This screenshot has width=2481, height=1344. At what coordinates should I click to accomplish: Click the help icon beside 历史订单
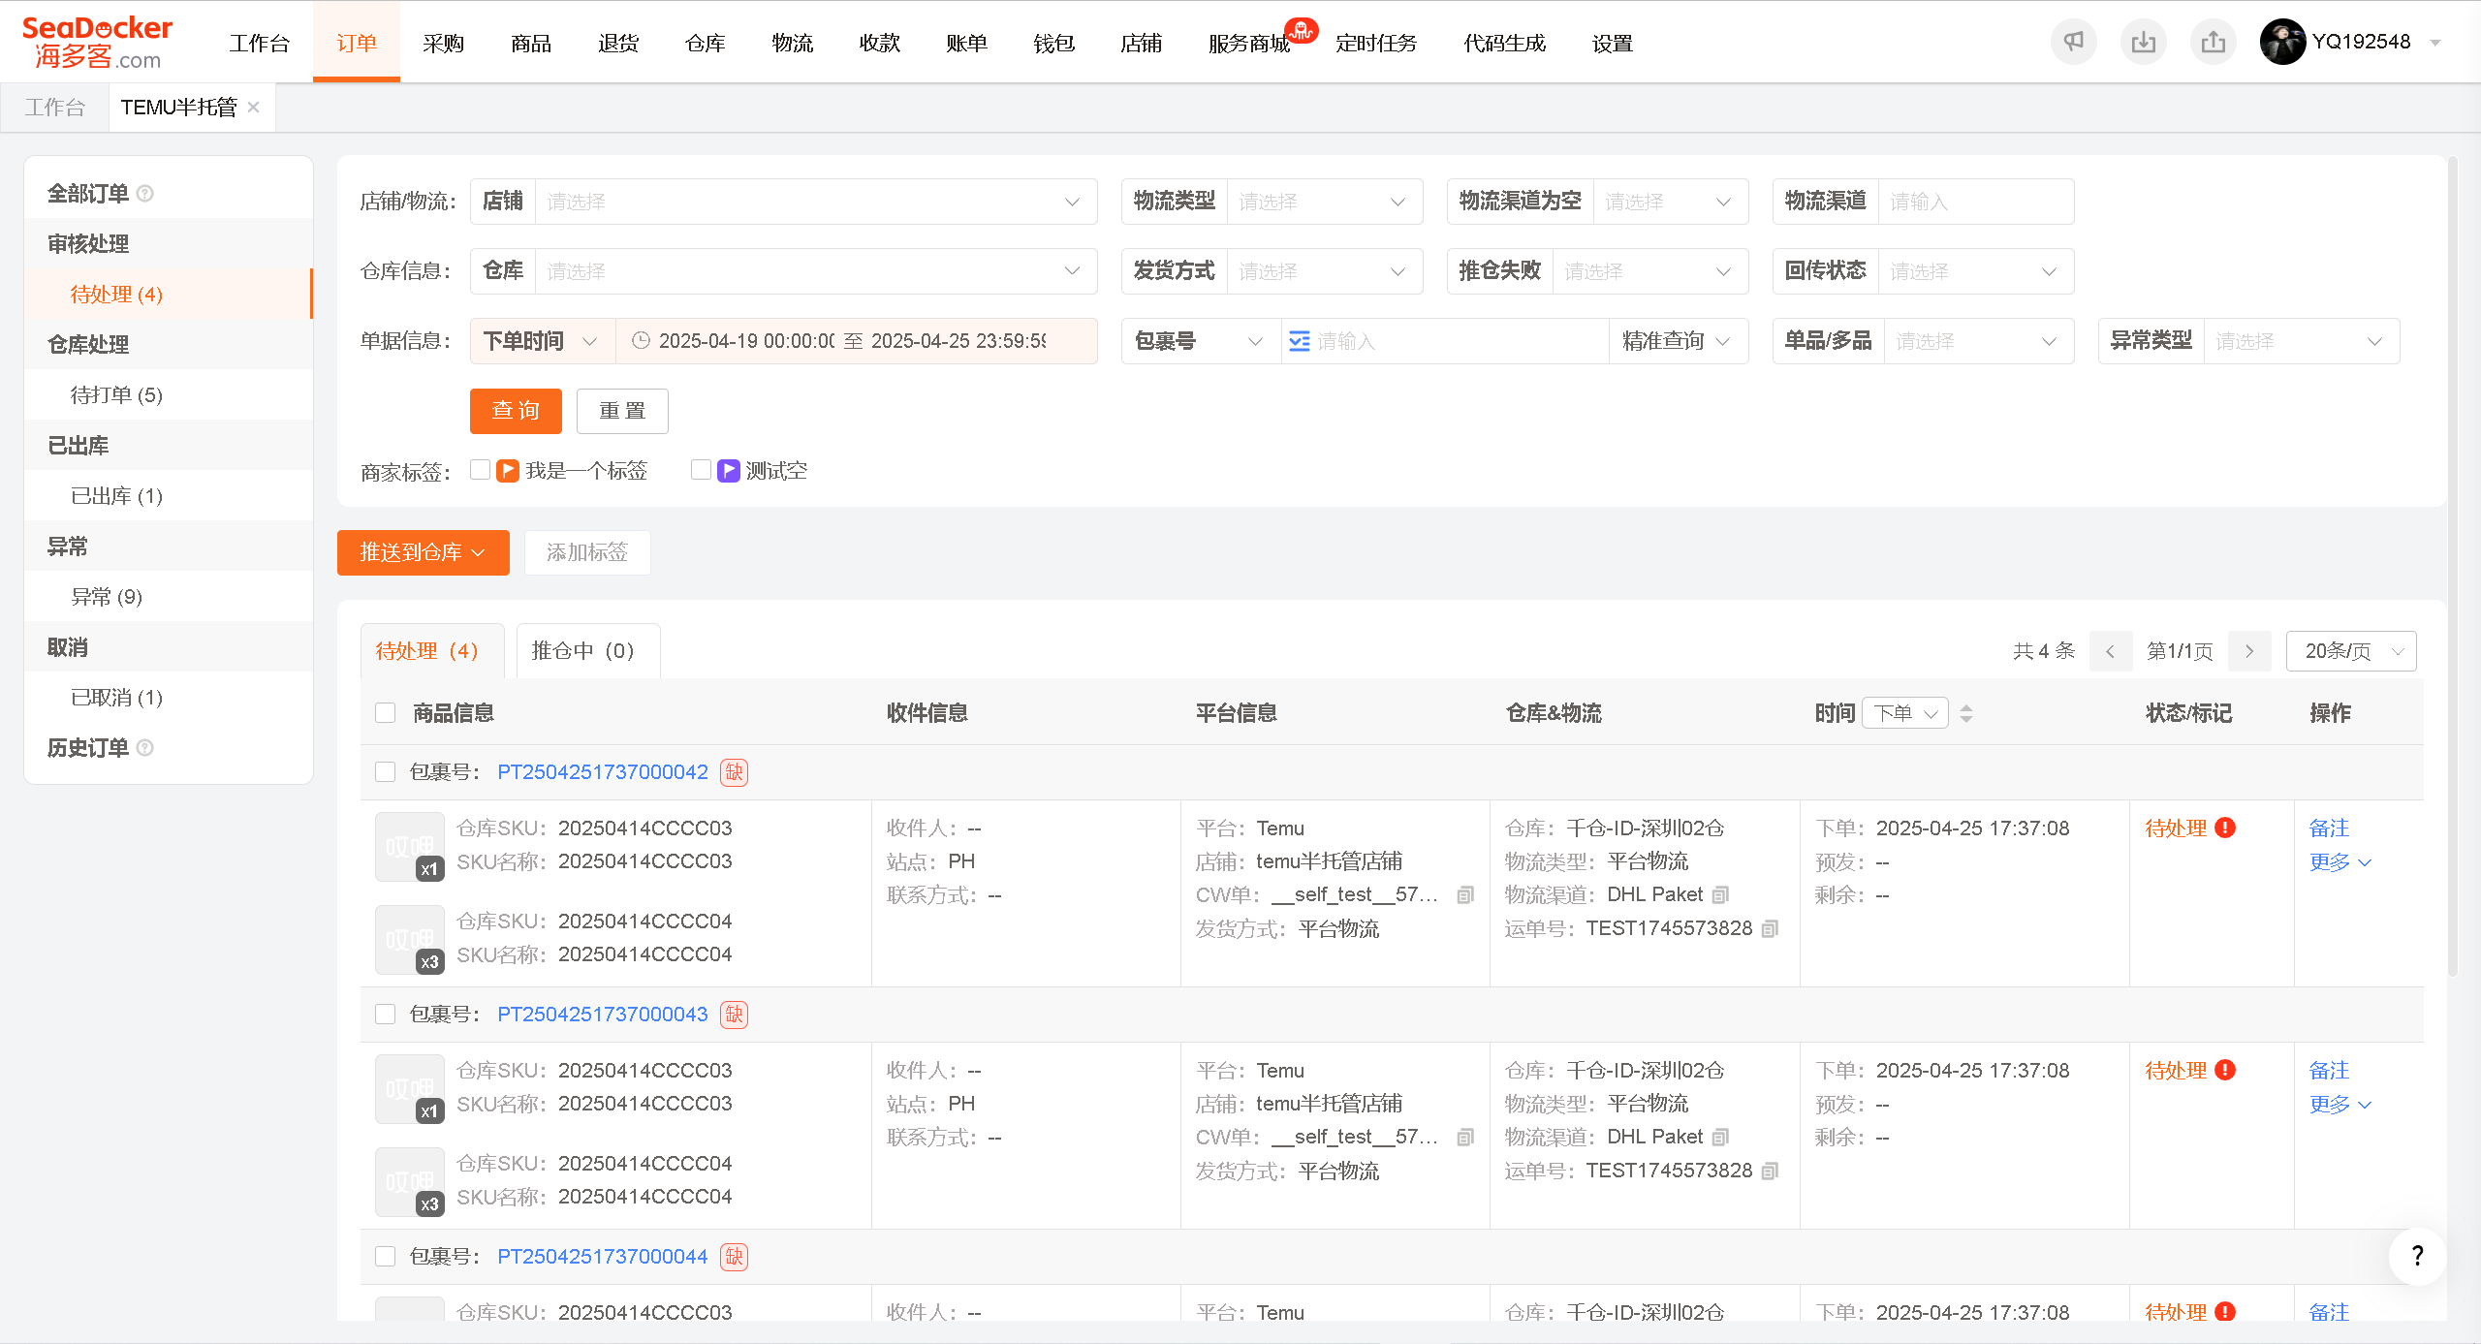tap(145, 748)
